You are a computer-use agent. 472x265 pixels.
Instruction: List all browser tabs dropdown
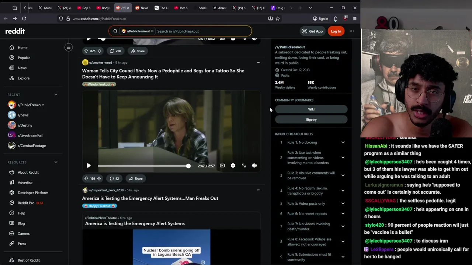click(310, 8)
